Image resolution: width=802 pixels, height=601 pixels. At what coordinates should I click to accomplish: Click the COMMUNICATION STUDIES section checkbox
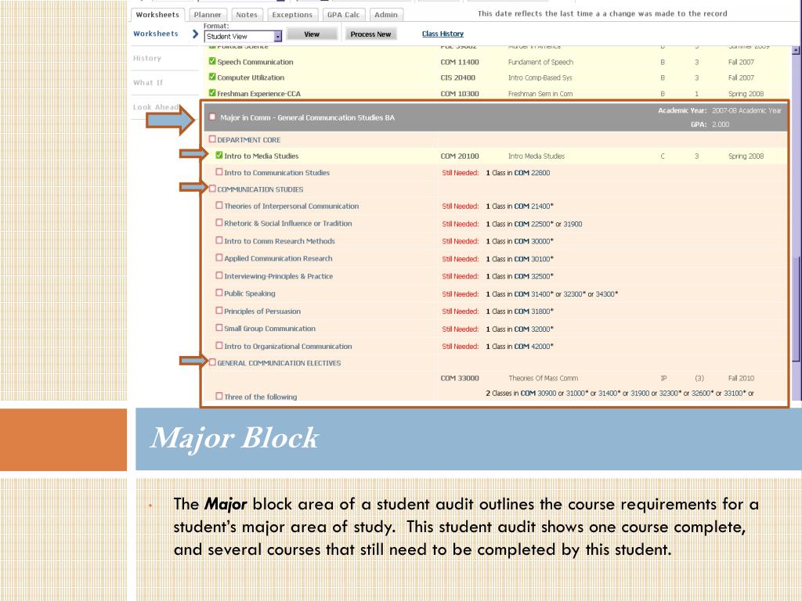coord(212,189)
